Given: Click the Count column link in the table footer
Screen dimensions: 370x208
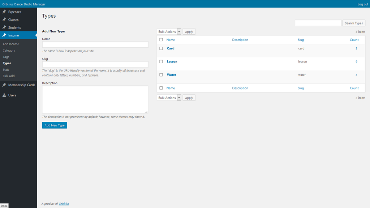Looking at the screenshot, I should 354,88.
